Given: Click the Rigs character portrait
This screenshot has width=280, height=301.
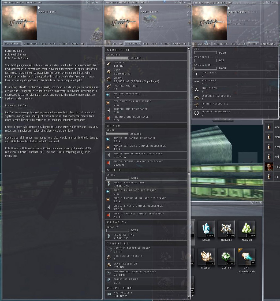Looking at the screenshot, I should click(x=269, y=167).
